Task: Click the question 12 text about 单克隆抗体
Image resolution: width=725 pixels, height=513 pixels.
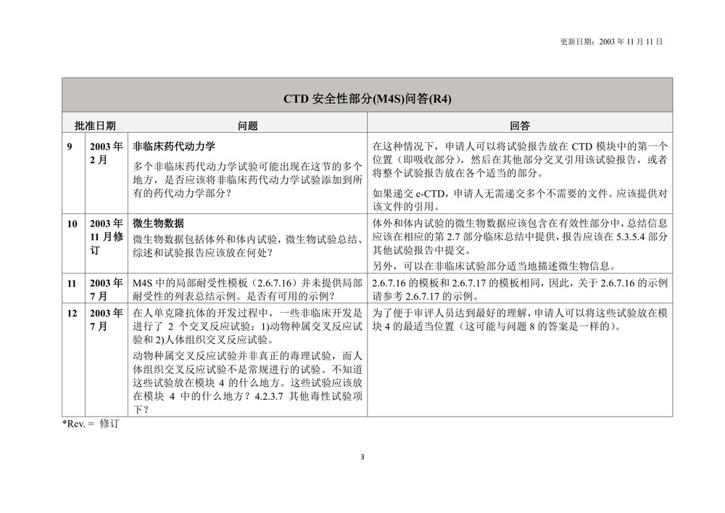Action: pyautogui.click(x=247, y=326)
